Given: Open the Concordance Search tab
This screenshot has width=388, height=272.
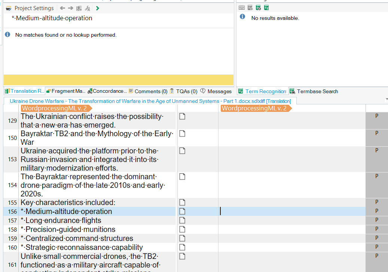Looking at the screenshot, I should [107, 91].
